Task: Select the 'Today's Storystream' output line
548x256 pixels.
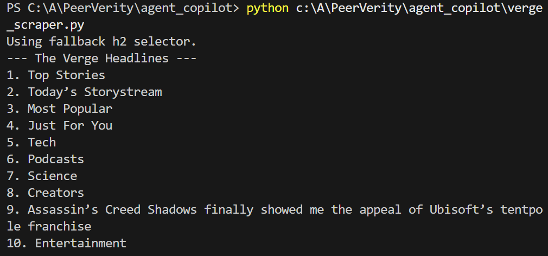Action: click(x=84, y=92)
